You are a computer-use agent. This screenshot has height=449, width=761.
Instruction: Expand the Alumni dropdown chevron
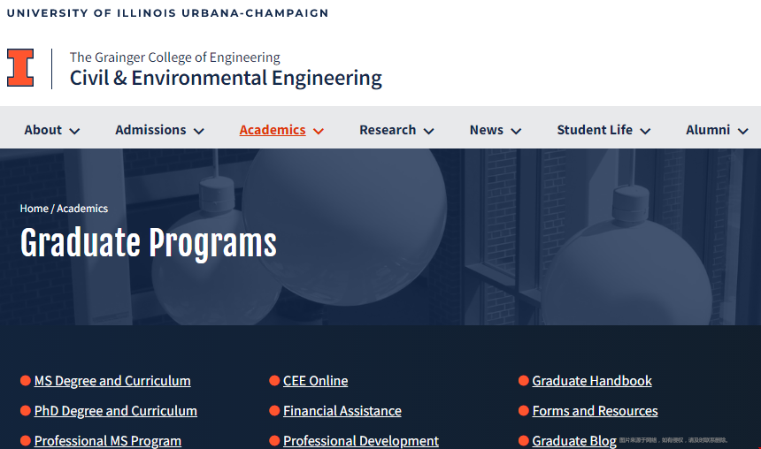coord(742,131)
